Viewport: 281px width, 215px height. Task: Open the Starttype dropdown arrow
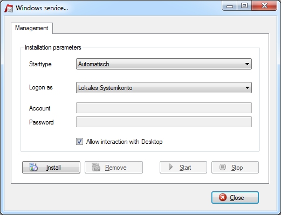(247, 64)
